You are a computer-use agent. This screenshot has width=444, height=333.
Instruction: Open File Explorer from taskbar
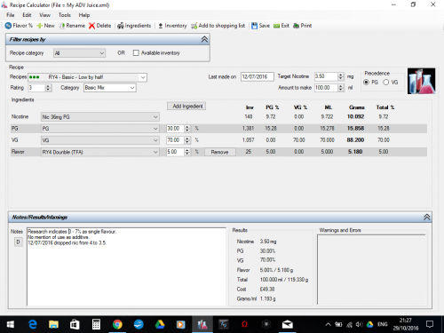click(53, 324)
